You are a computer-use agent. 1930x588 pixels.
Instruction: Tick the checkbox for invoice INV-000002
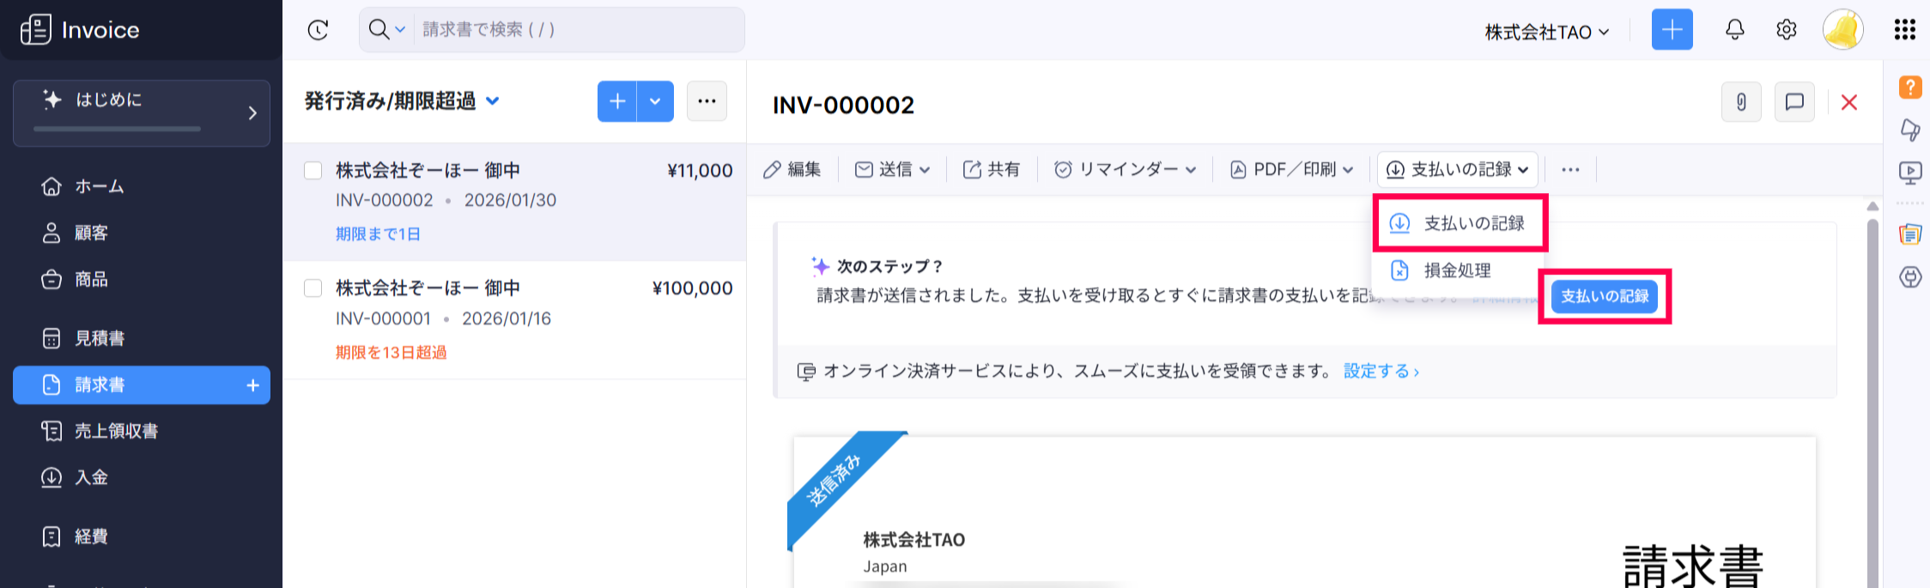[x=313, y=171]
